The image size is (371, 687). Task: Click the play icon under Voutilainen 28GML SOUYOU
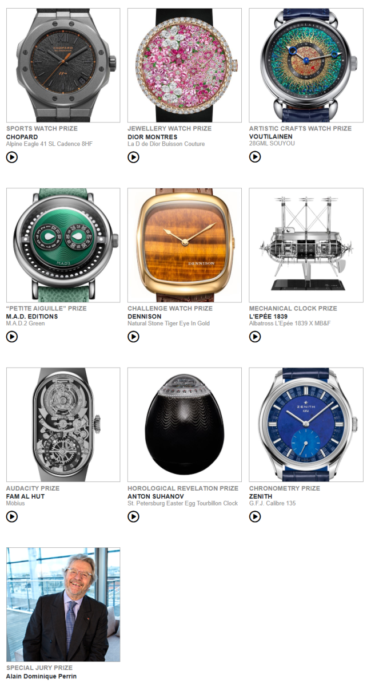[x=255, y=157]
